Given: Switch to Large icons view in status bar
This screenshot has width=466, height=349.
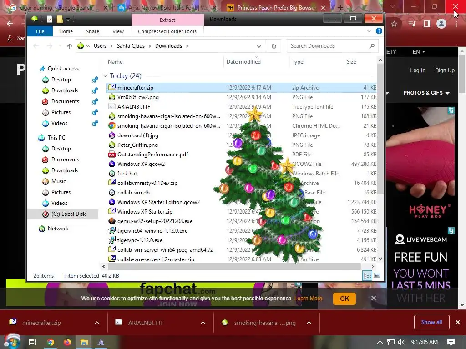Looking at the screenshot, I should pos(377,275).
